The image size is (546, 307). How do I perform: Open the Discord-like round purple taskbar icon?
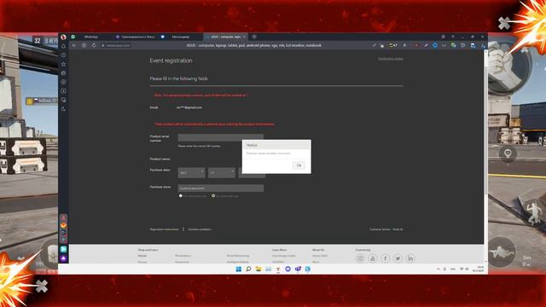(x=288, y=269)
